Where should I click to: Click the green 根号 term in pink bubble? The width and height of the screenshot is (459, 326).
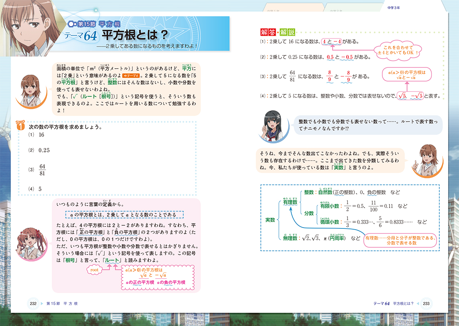pyautogui.click(x=70, y=260)
